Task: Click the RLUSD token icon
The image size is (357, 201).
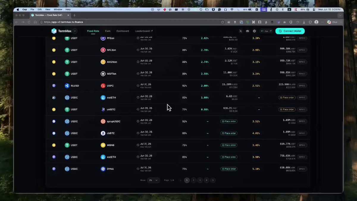Action: (67, 86)
